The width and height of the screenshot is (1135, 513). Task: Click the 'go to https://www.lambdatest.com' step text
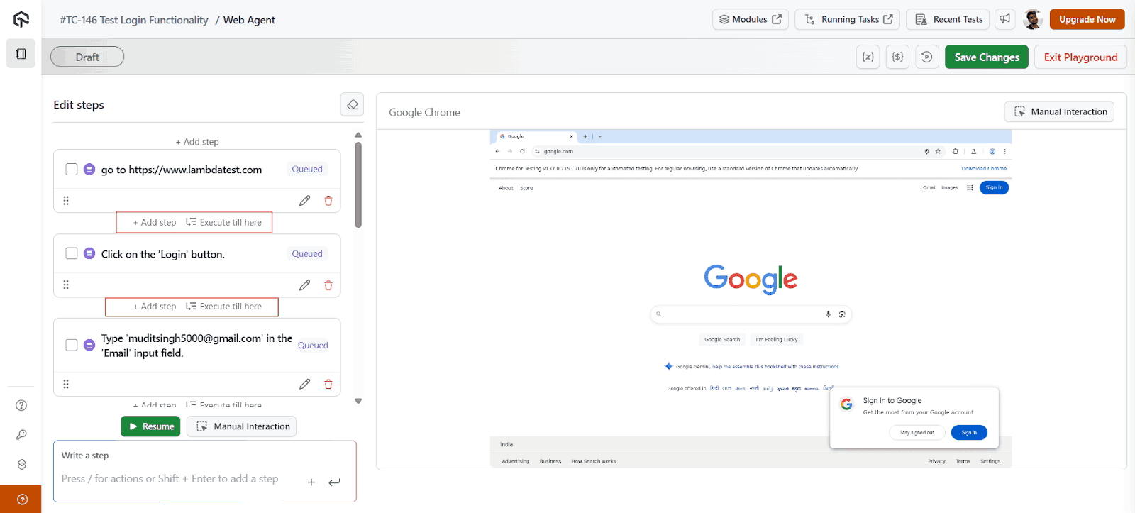182,170
